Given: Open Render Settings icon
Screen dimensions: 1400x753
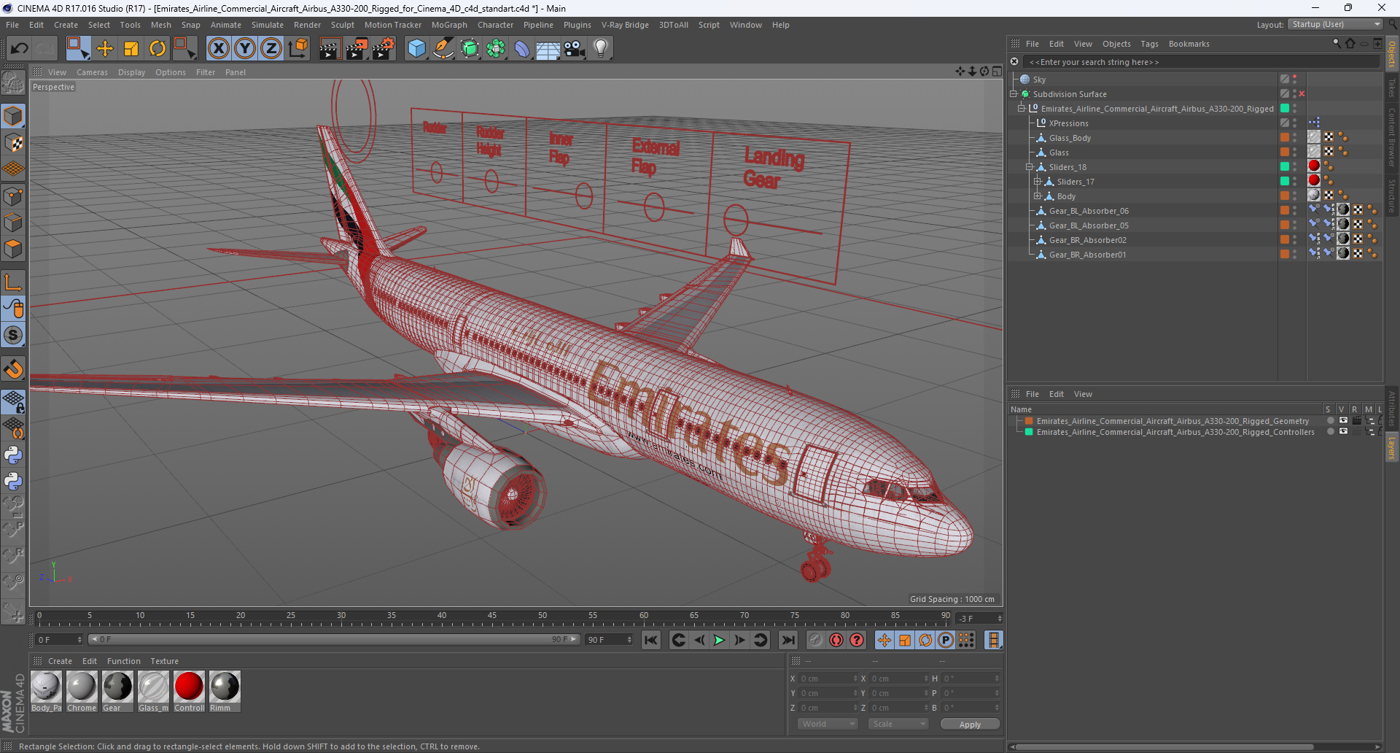Looking at the screenshot, I should [384, 49].
